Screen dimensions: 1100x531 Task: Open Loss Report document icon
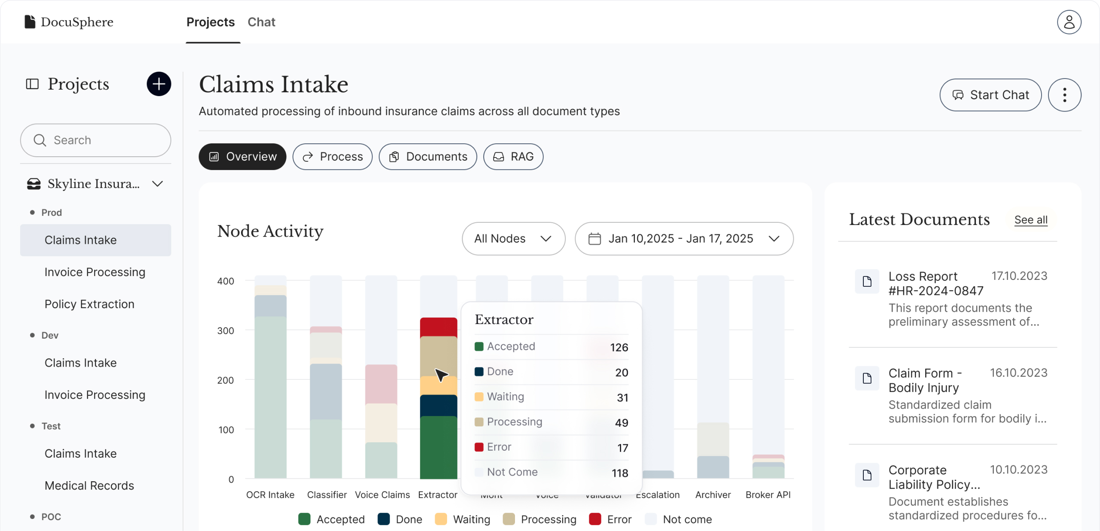click(x=867, y=281)
